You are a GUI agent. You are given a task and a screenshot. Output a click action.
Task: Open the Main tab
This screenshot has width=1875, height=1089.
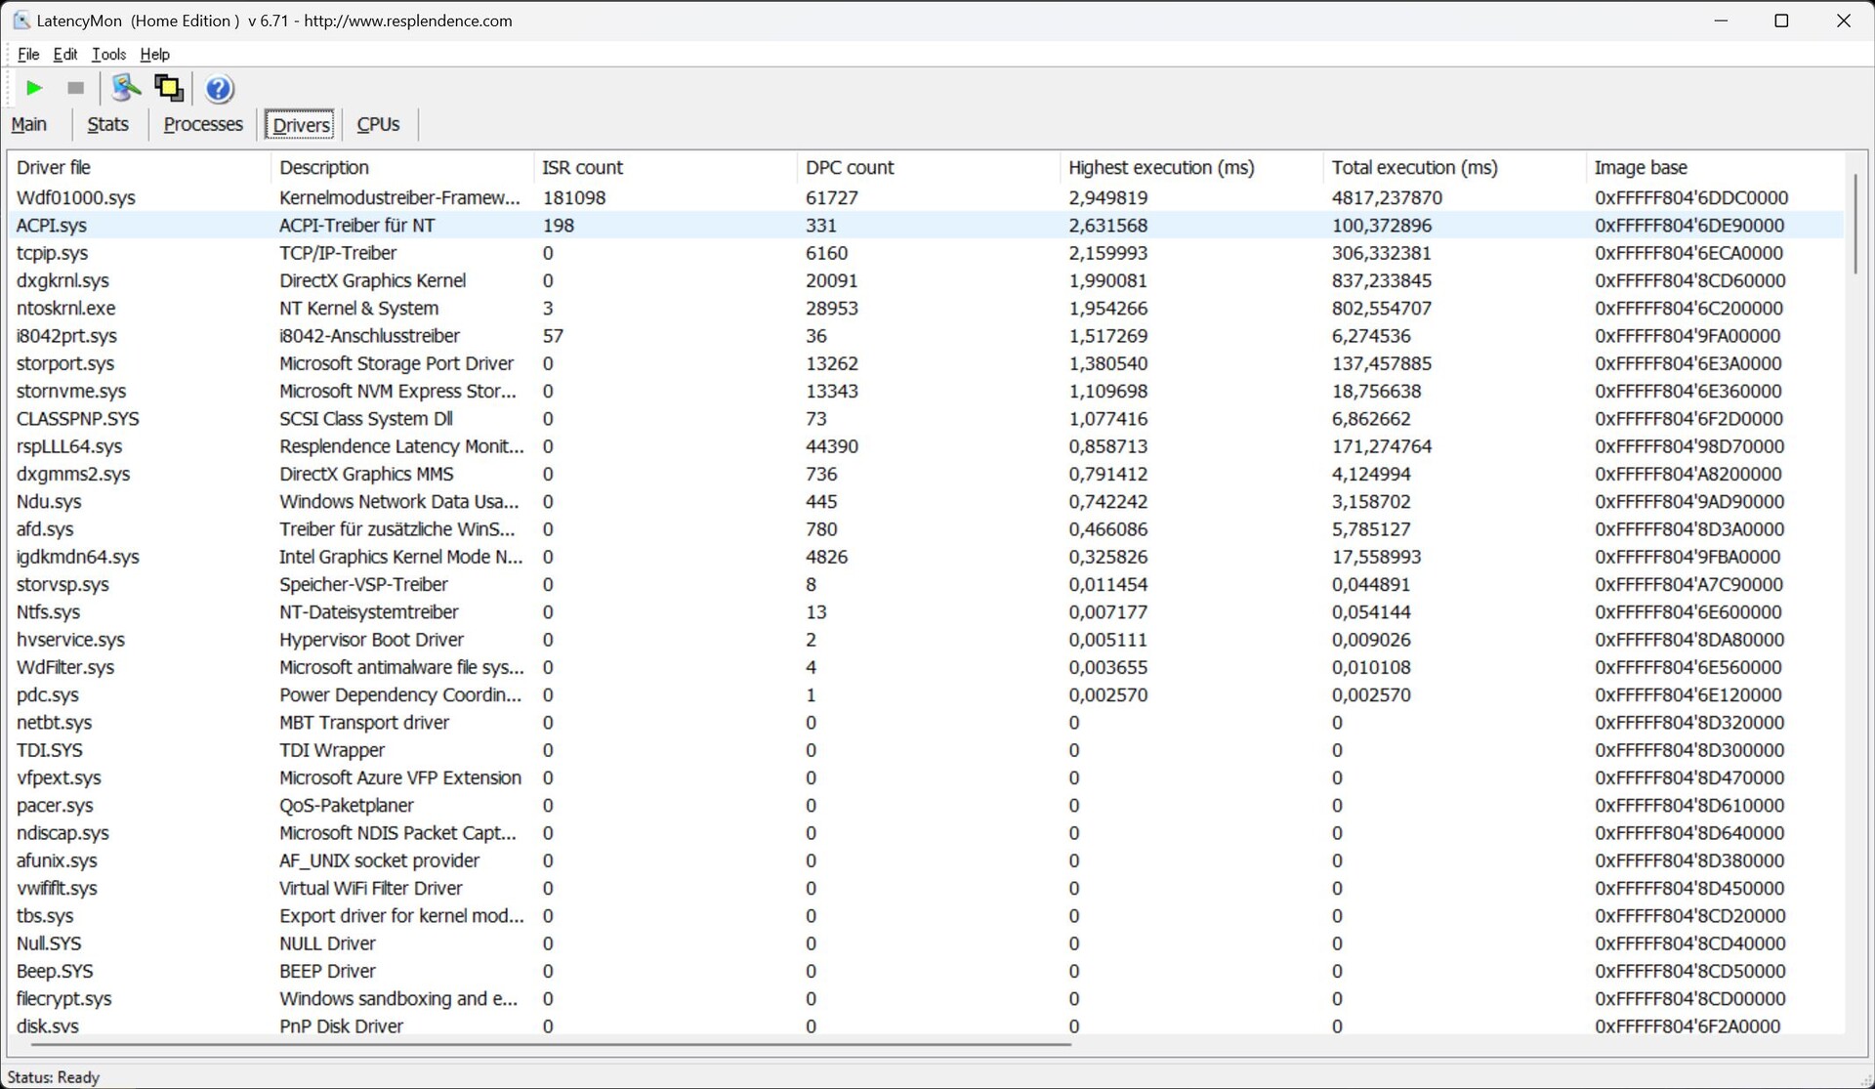click(x=29, y=125)
